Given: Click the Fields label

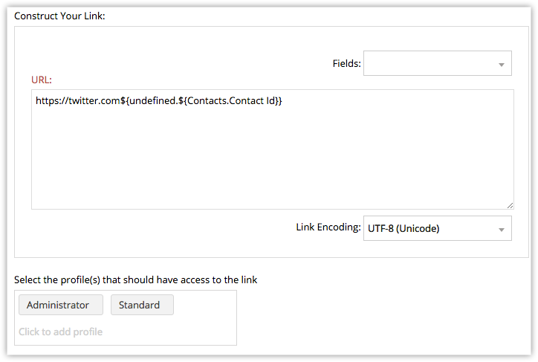Looking at the screenshot, I should click(x=346, y=63).
